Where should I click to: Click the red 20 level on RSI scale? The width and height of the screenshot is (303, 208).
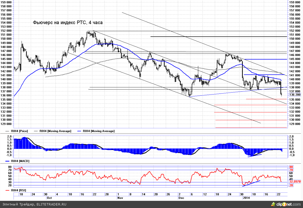coord(291,185)
